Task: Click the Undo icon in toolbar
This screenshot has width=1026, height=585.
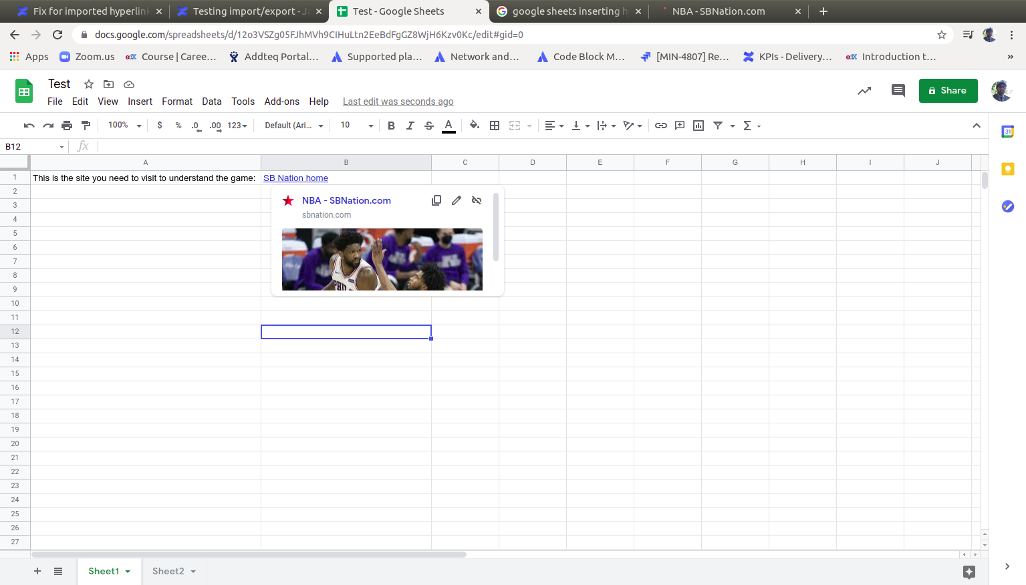Action: point(29,126)
